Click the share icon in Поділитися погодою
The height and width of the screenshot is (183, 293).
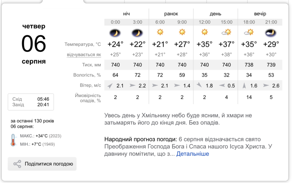[17, 164]
